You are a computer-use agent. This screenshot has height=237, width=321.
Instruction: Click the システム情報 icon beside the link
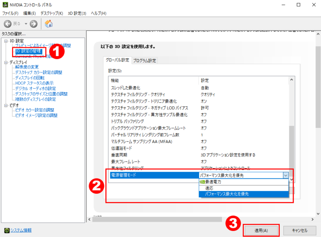coord(7,231)
